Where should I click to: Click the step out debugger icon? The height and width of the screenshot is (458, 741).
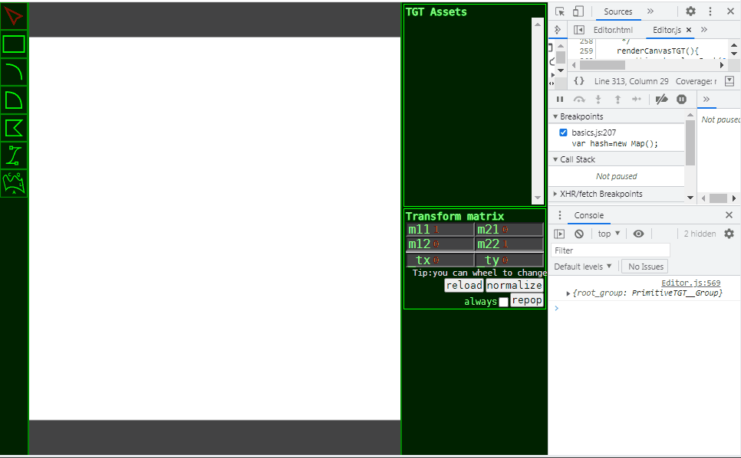(617, 99)
